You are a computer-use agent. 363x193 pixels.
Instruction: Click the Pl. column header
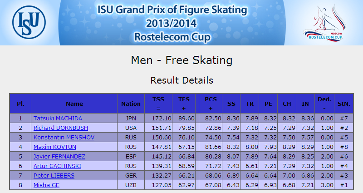coord(20,104)
